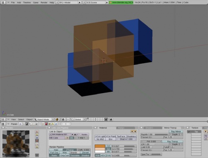Switch to the Ramps tab
Image resolution: width=208 pixels, height=158 pixels.
click(125, 128)
